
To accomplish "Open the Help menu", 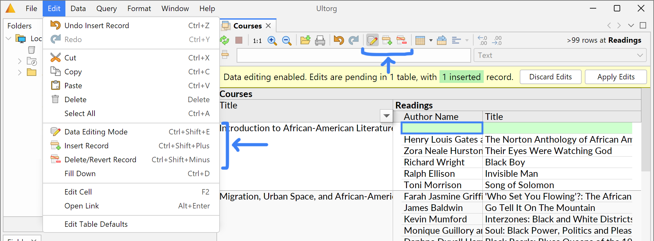I will [x=207, y=9].
